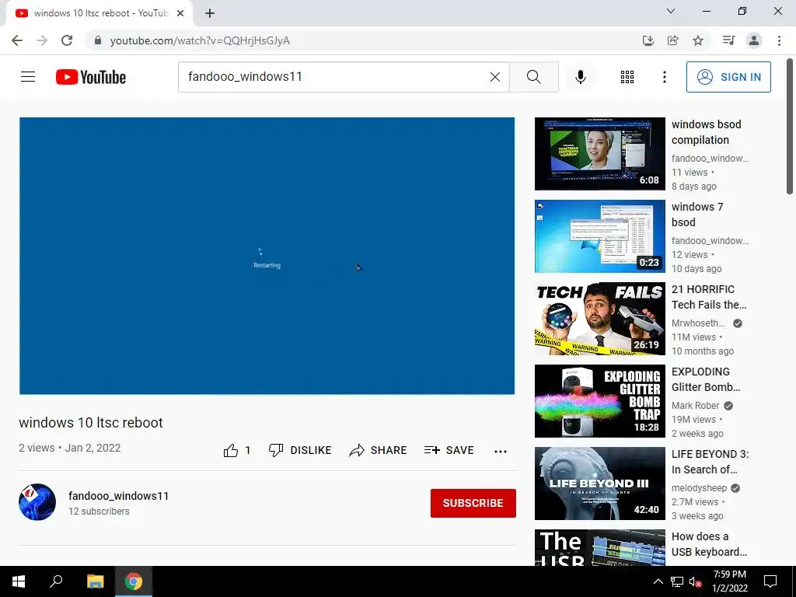Open fandooo_windows11 channel name link
Screen dimensions: 796x597
[x=118, y=496]
